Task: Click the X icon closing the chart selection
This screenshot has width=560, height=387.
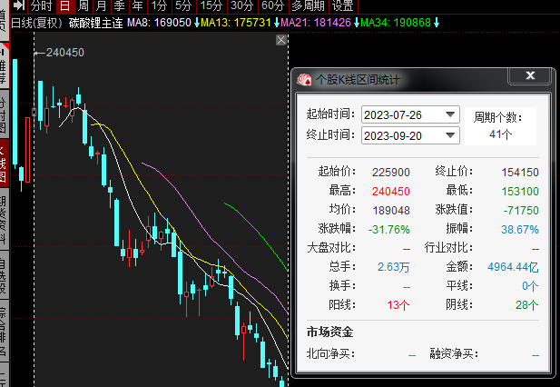Action: pyautogui.click(x=281, y=40)
